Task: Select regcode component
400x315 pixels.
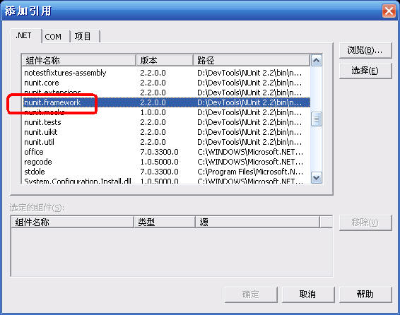Action: [x=166, y=162]
